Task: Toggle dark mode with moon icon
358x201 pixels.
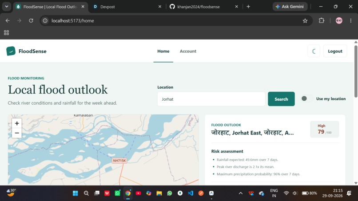Action: click(314, 51)
